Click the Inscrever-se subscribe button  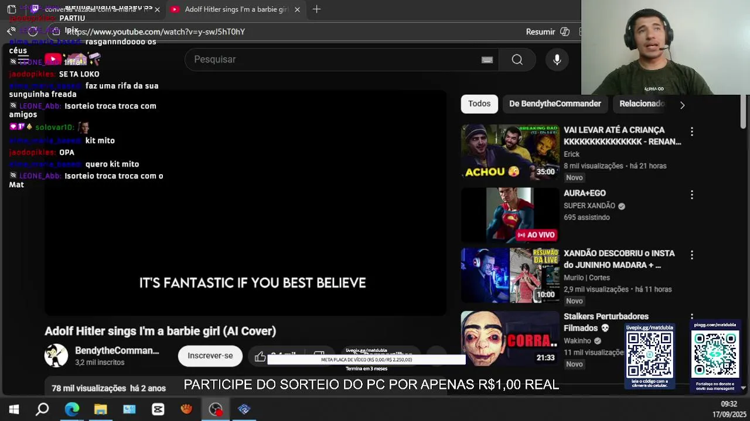210,356
